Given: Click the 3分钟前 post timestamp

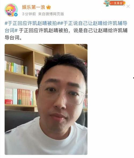Looking at the screenshot, I should 29,14.
